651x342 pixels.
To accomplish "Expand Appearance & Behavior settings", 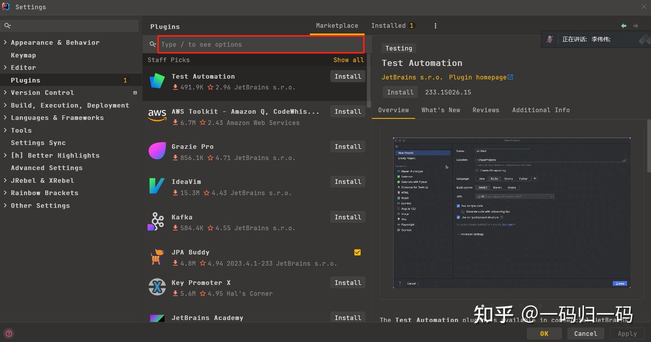I will click(5, 43).
